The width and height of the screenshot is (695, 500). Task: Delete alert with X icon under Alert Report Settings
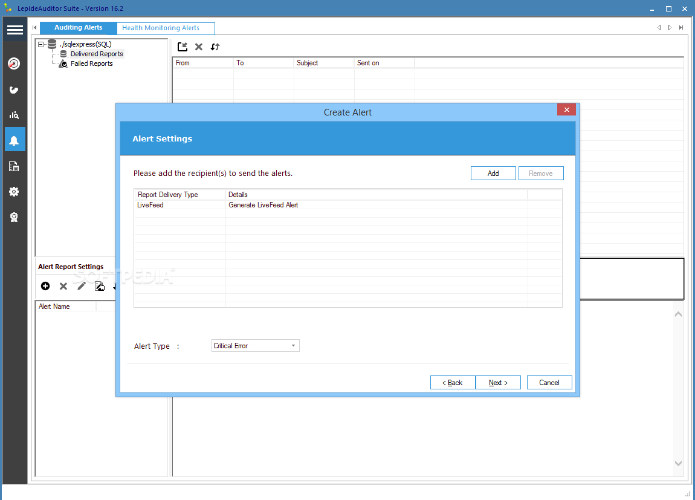63,287
